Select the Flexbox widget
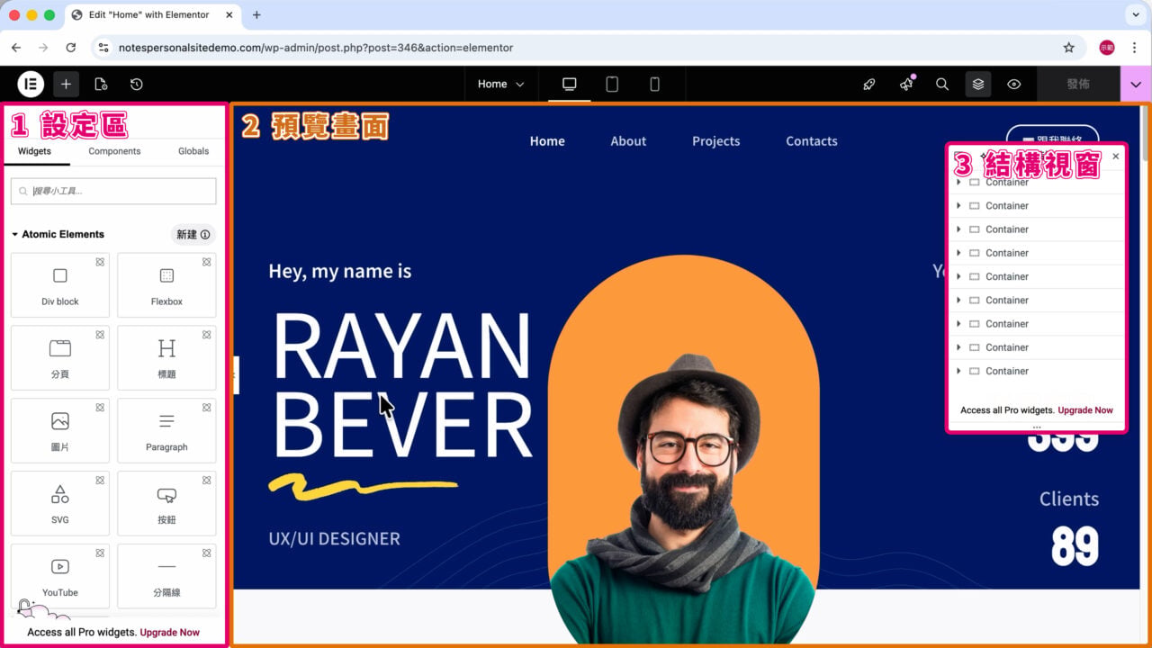The width and height of the screenshot is (1152, 648). pyautogui.click(x=166, y=285)
